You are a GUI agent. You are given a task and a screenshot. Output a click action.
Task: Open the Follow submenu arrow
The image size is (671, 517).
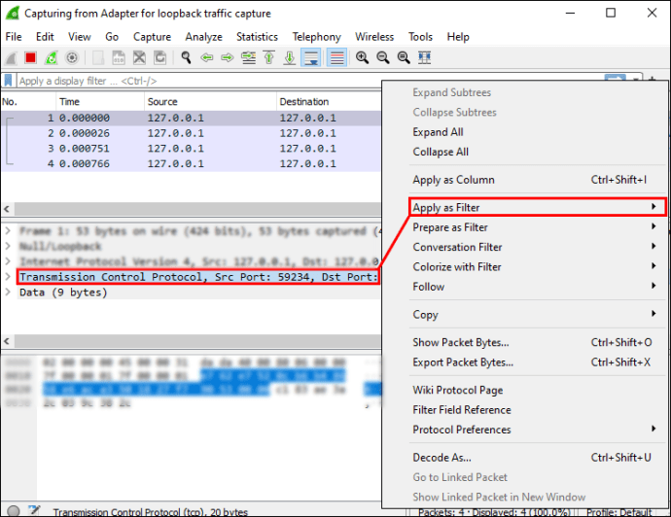pyautogui.click(x=653, y=286)
